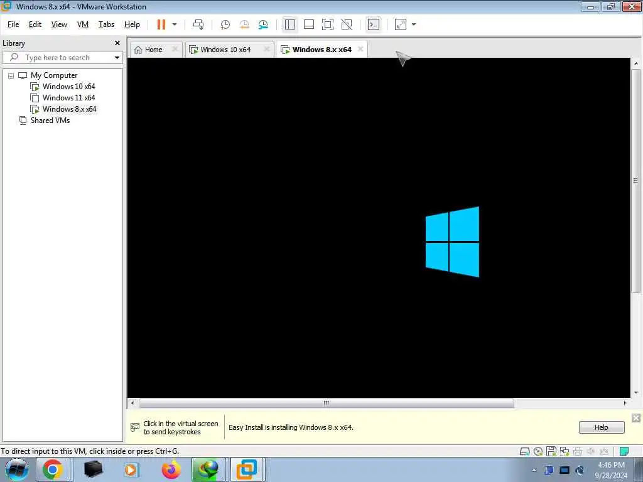
Task: Click the USB device status icon
Action: pos(604,451)
